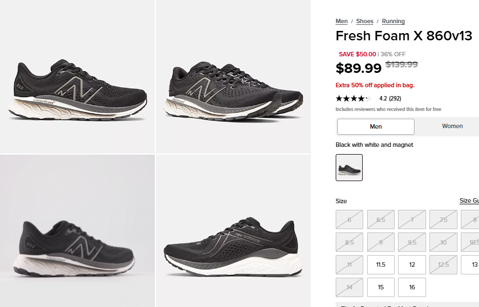View the bottom-right inner side shoe photo
Image resolution: width=479 pixels, height=307 pixels.
pyautogui.click(x=233, y=230)
